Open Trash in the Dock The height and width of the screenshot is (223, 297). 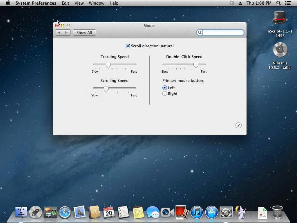click(x=277, y=212)
